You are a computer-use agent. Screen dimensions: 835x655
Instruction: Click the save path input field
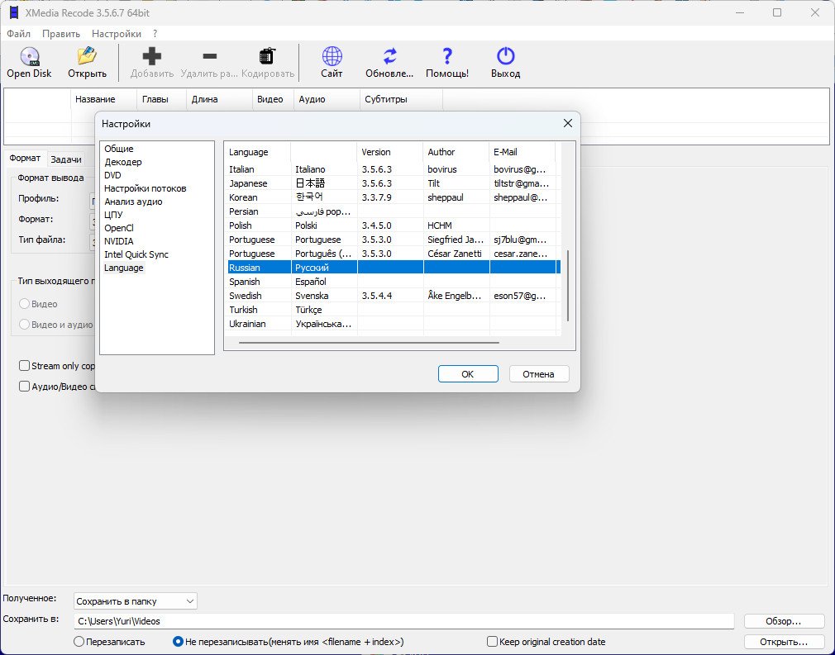[x=403, y=621]
